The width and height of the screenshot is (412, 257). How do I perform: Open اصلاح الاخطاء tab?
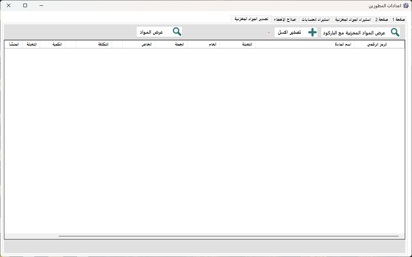click(285, 20)
